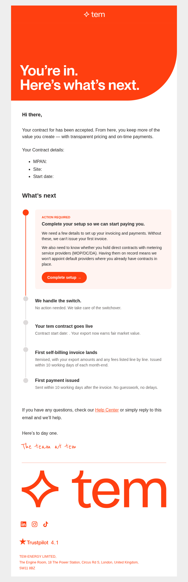The width and height of the screenshot is (188, 582).
Task: Click the Trustpilot 4.1 rating text
Action: pyautogui.click(x=55, y=542)
